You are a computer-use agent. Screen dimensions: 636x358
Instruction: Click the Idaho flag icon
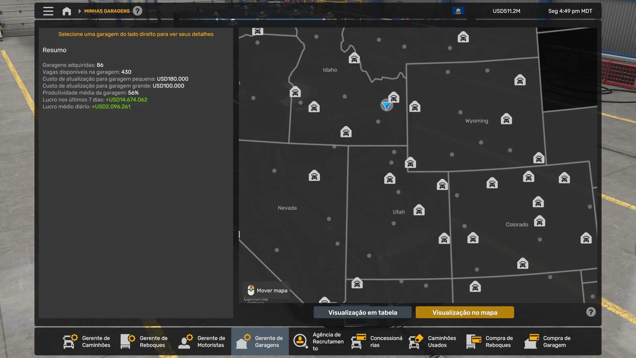coord(458,11)
